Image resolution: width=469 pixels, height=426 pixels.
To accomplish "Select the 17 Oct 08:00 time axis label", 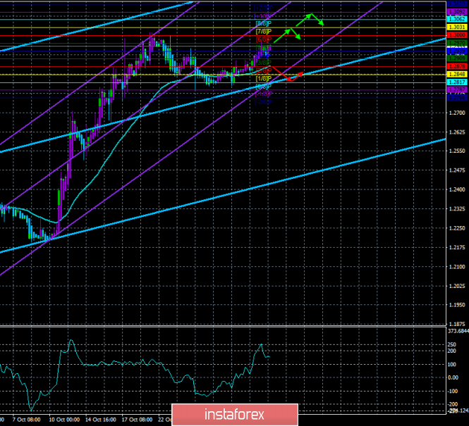I will (x=138, y=418).
